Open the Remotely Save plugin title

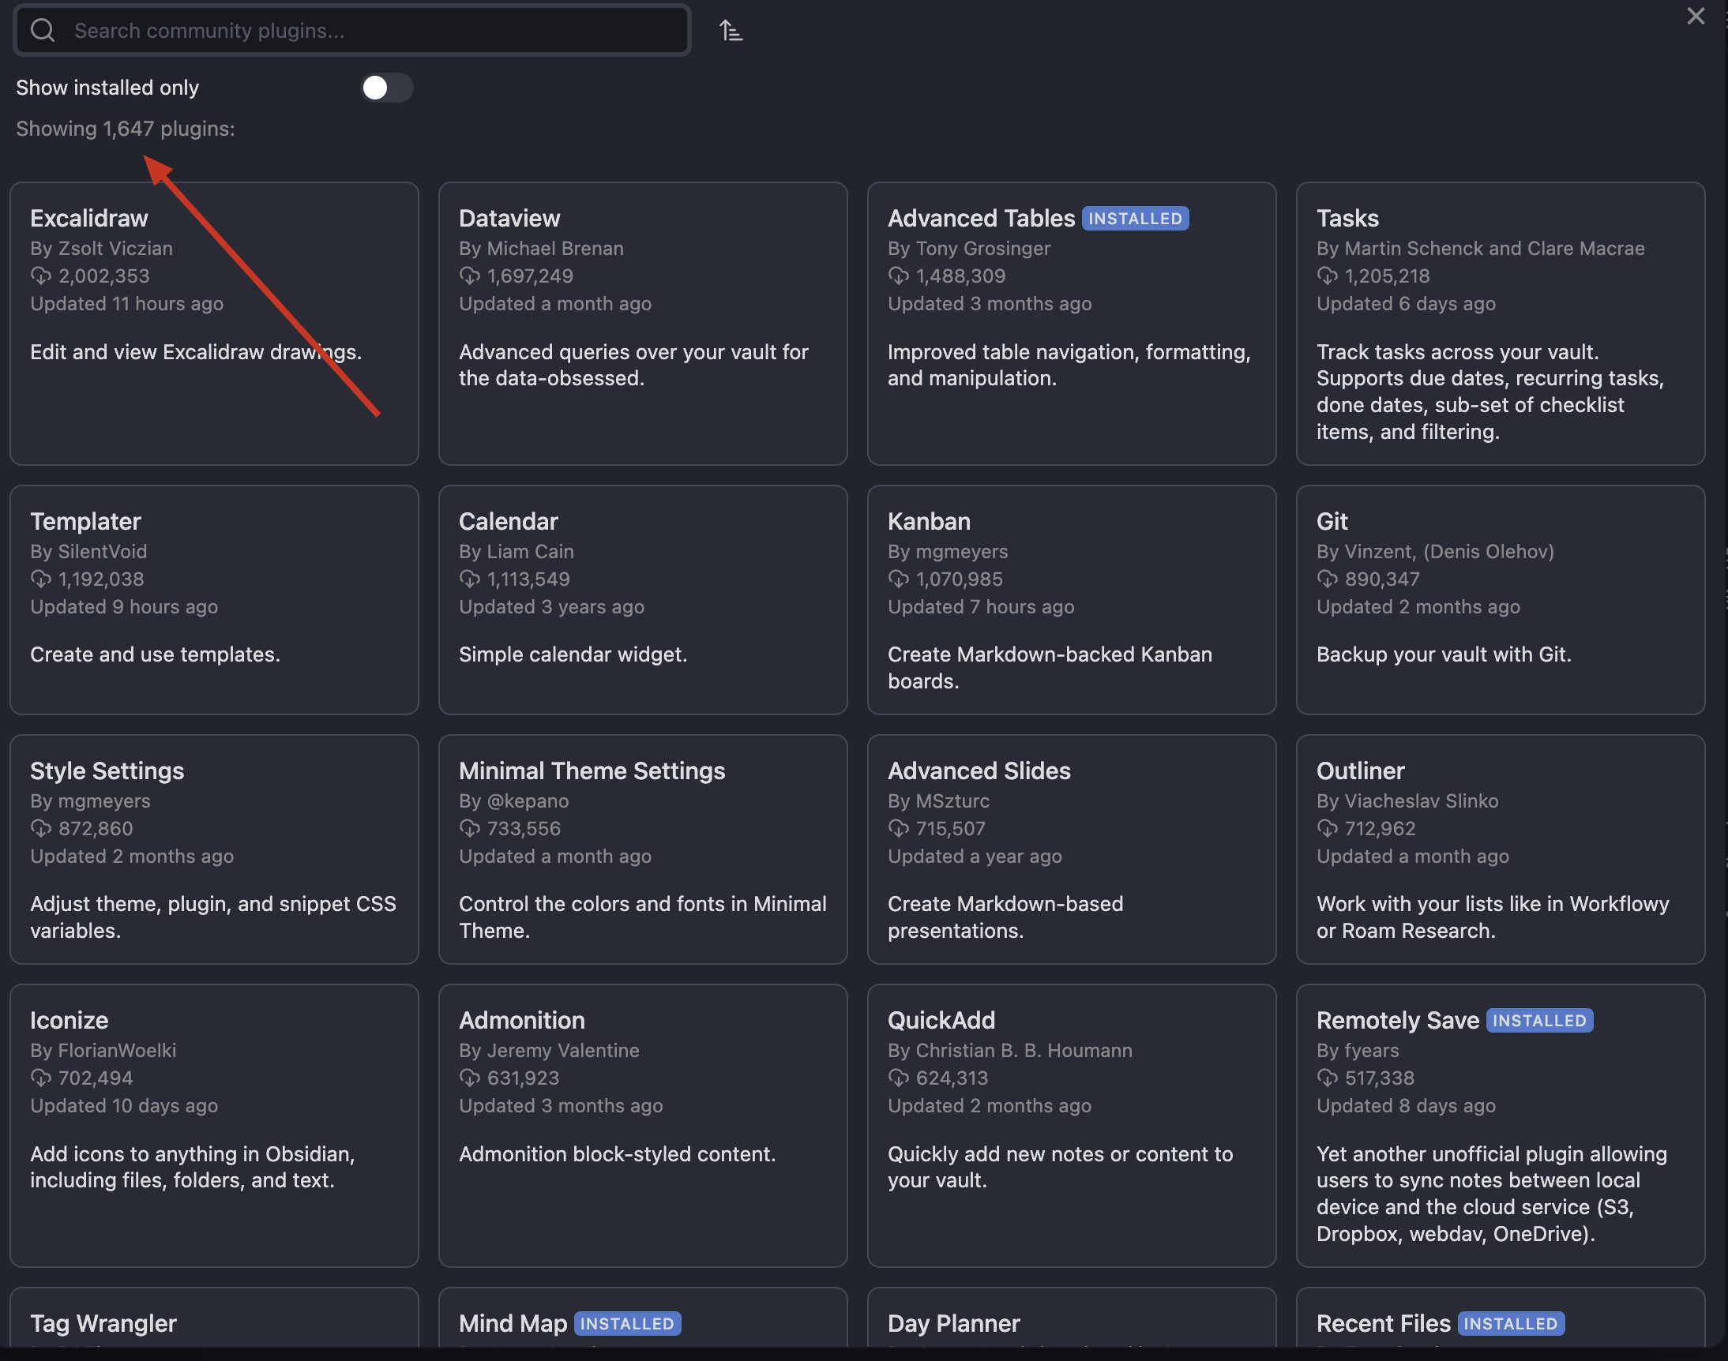coord(1397,1020)
